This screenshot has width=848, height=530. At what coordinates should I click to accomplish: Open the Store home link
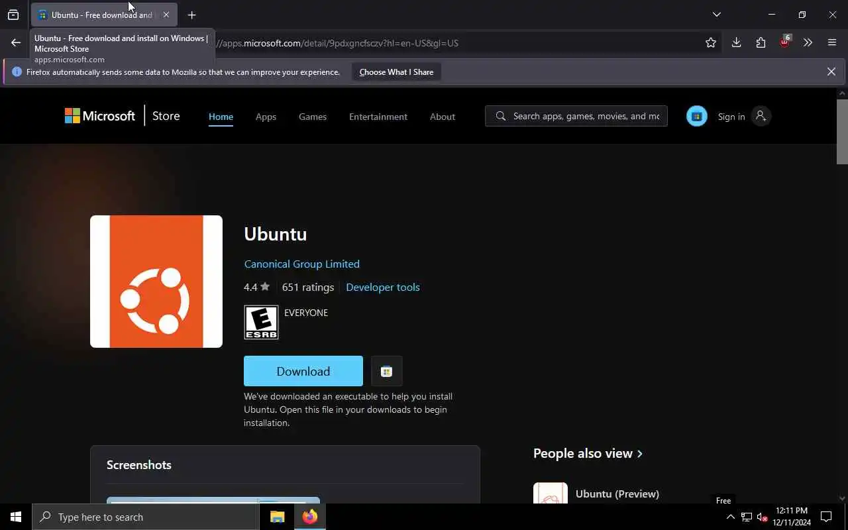[166, 116]
